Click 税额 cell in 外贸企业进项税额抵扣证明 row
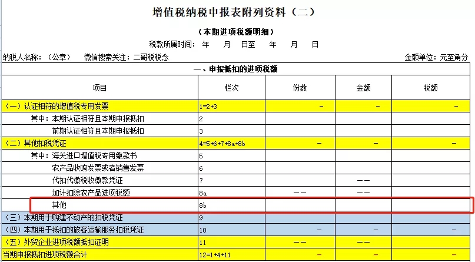Viewport: 475px width, 262px height. pyautogui.click(x=431, y=243)
